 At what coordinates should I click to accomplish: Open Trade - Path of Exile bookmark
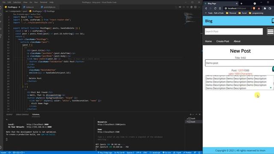click(x=214, y=13)
